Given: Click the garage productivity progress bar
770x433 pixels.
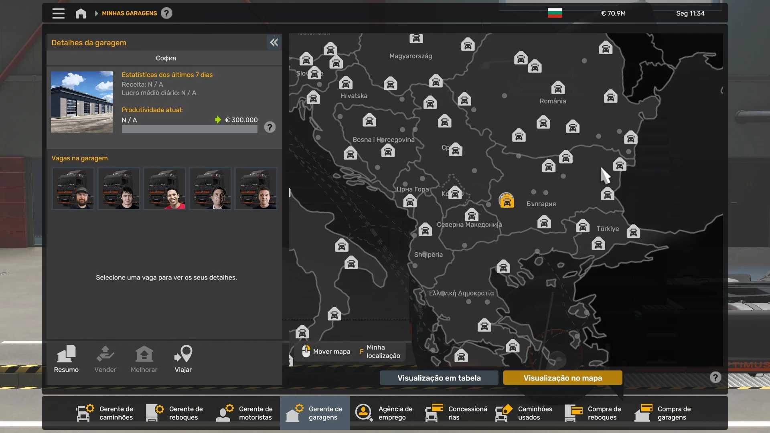Looking at the screenshot, I should coord(189,129).
